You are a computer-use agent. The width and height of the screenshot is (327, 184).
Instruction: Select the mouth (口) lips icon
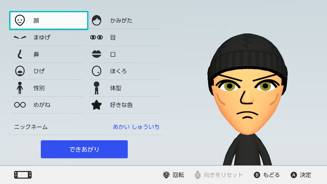pos(97,54)
